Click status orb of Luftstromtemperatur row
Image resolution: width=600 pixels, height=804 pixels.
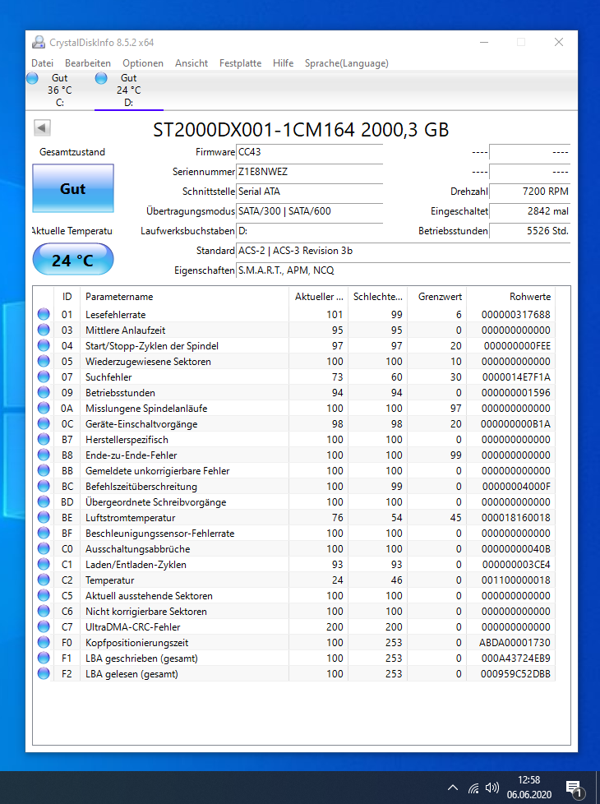(44, 517)
